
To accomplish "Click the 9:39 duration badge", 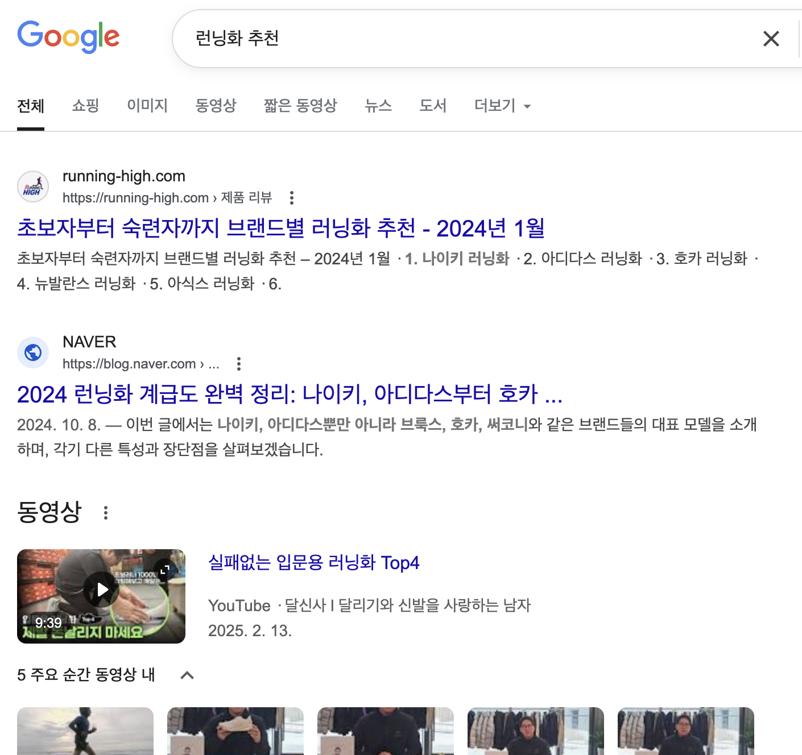I will point(48,623).
